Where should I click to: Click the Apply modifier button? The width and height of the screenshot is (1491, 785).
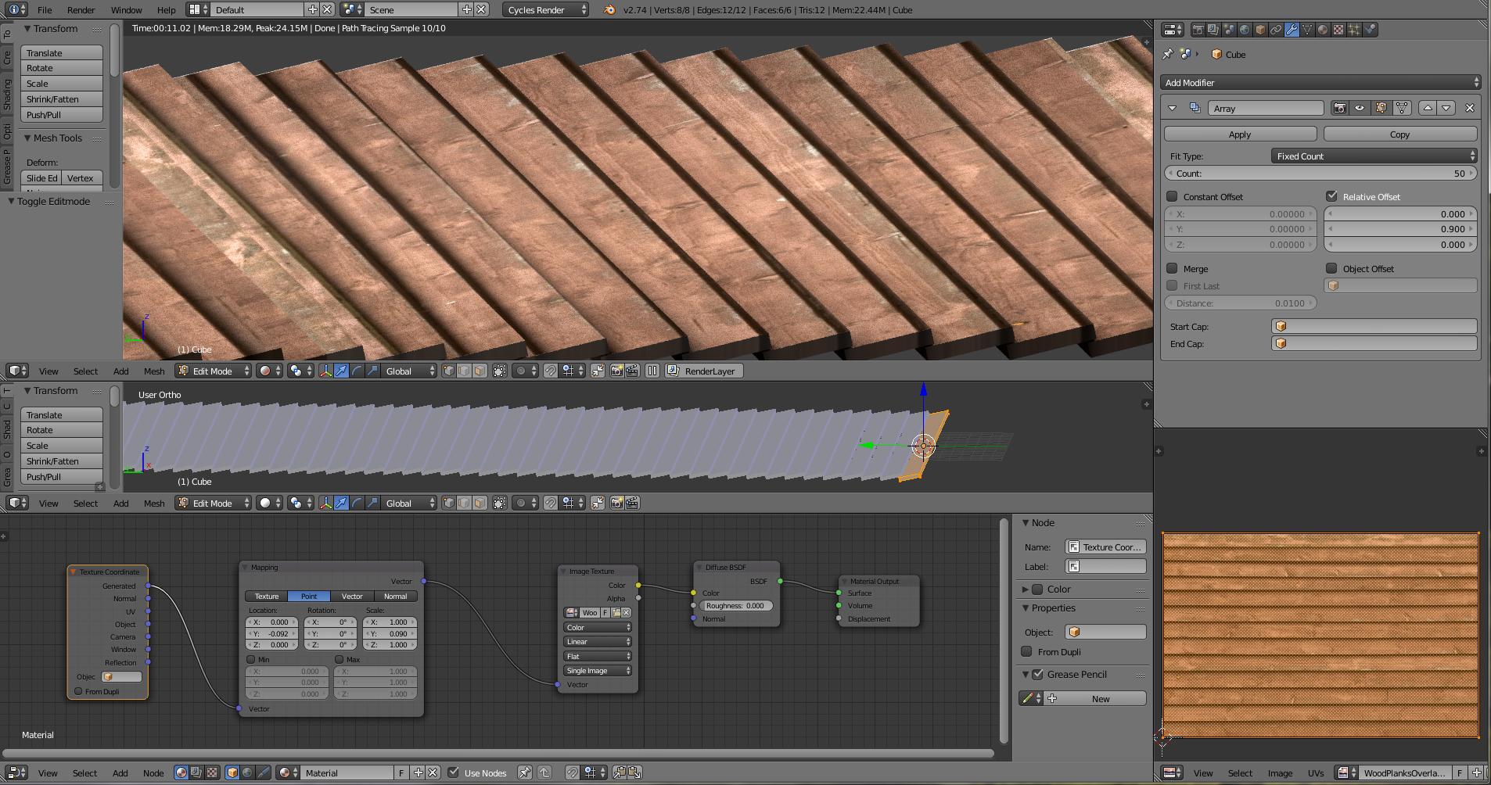point(1240,134)
